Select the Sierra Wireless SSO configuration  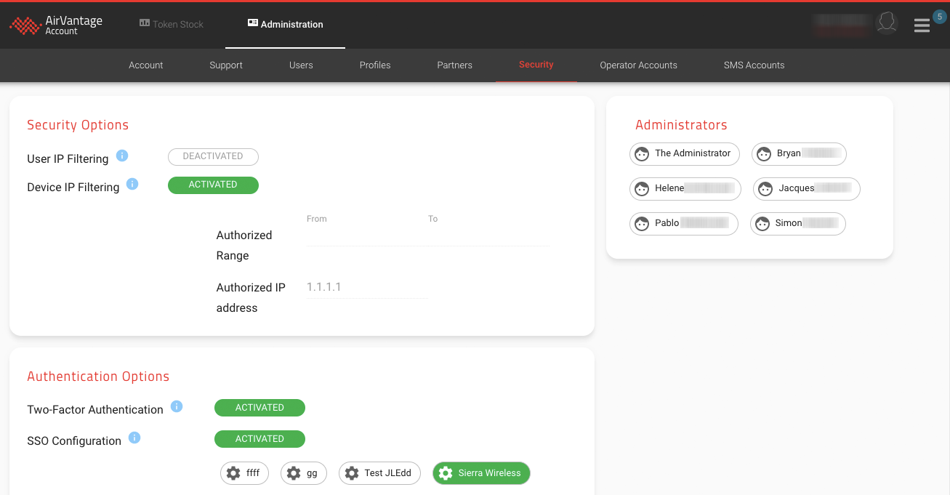click(x=481, y=473)
